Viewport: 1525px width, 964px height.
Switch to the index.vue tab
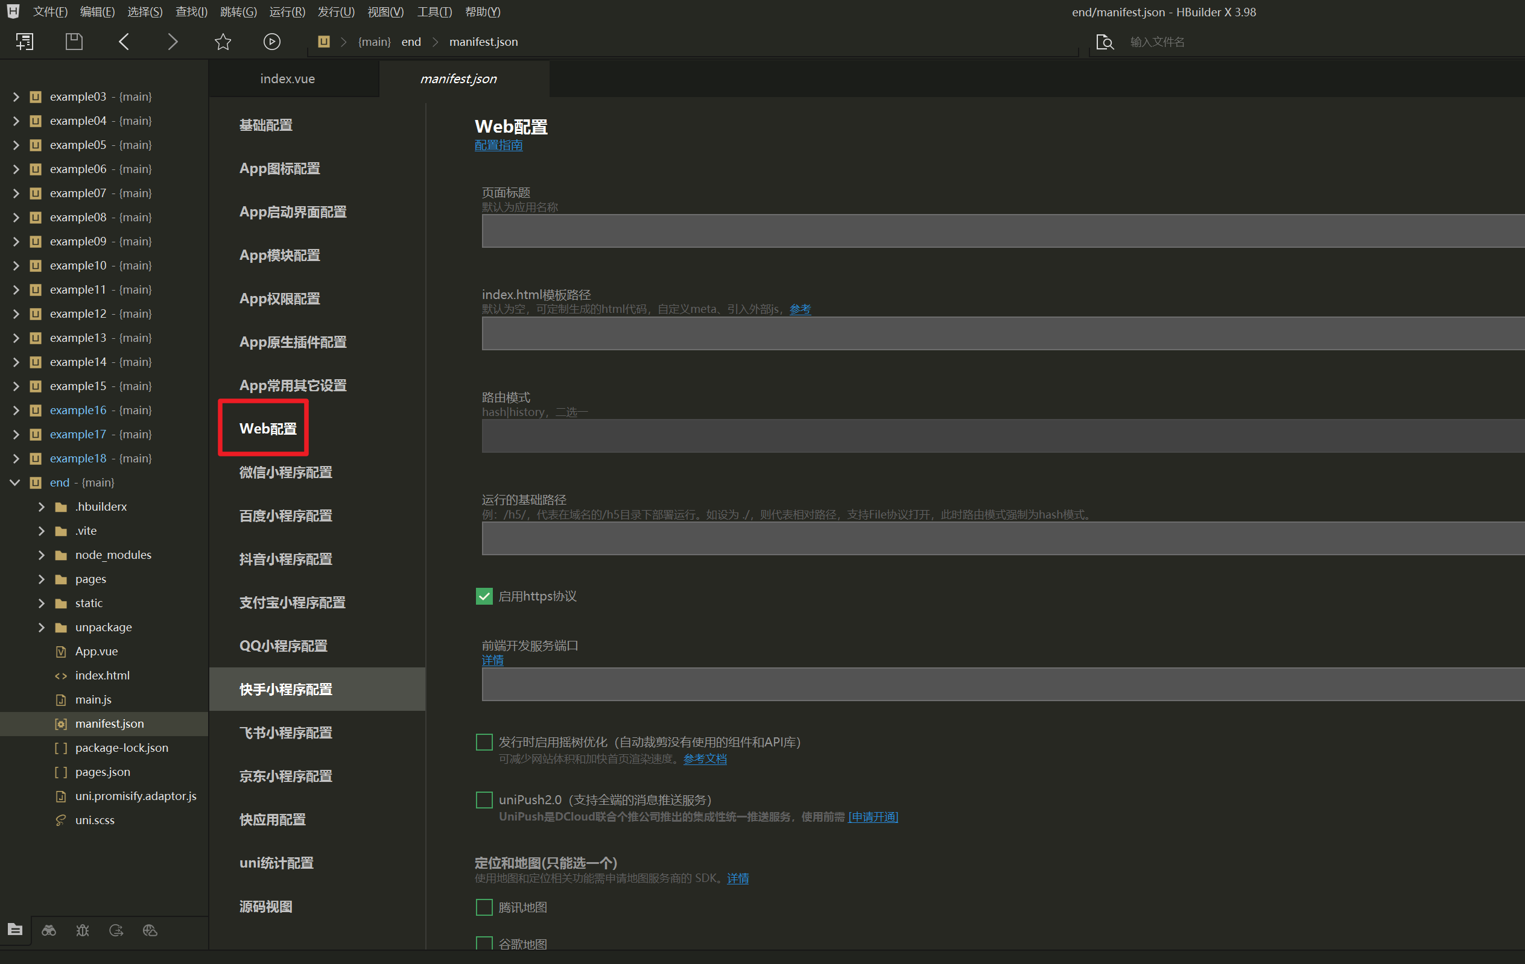click(x=288, y=78)
